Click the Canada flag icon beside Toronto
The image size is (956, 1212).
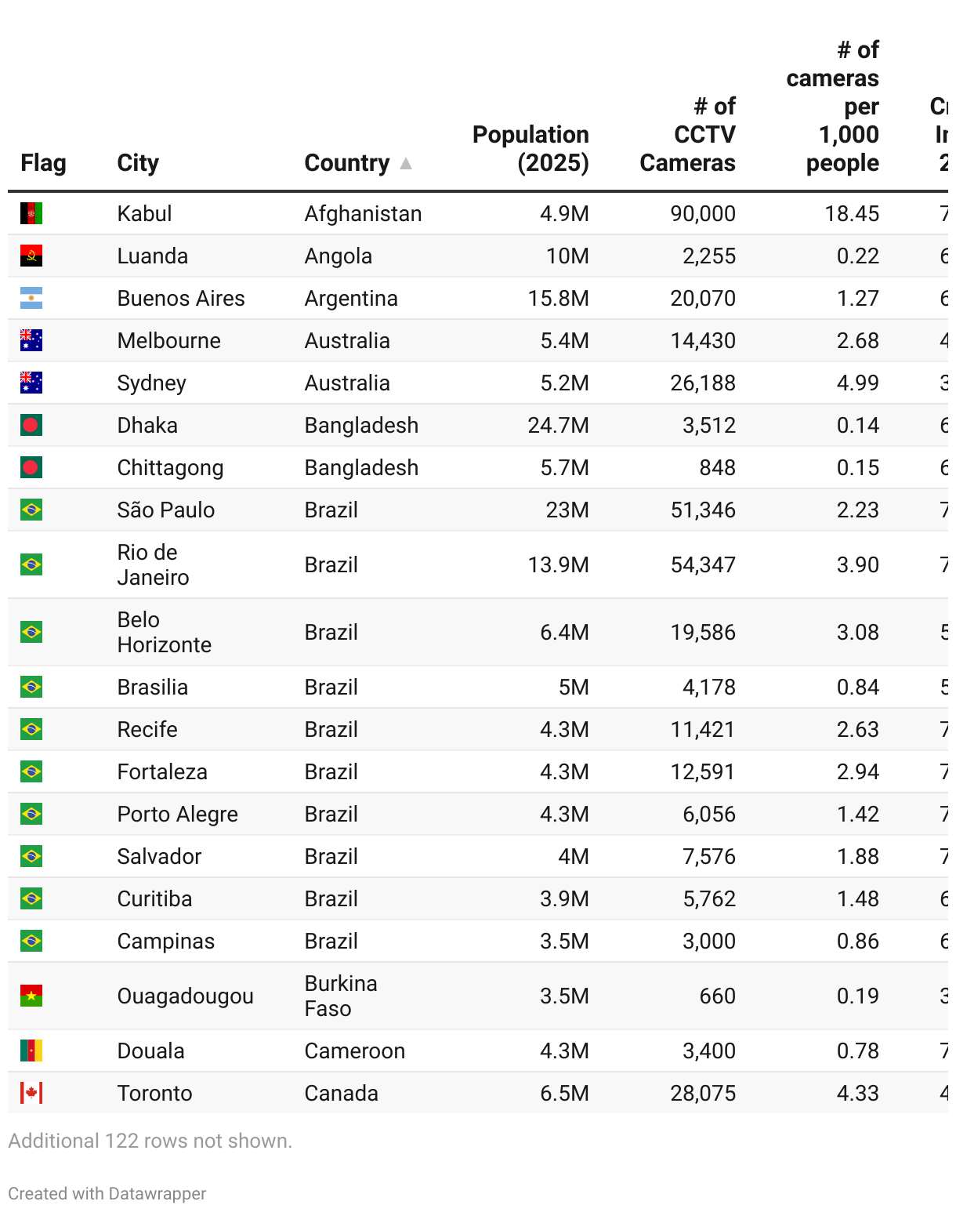(31, 1093)
